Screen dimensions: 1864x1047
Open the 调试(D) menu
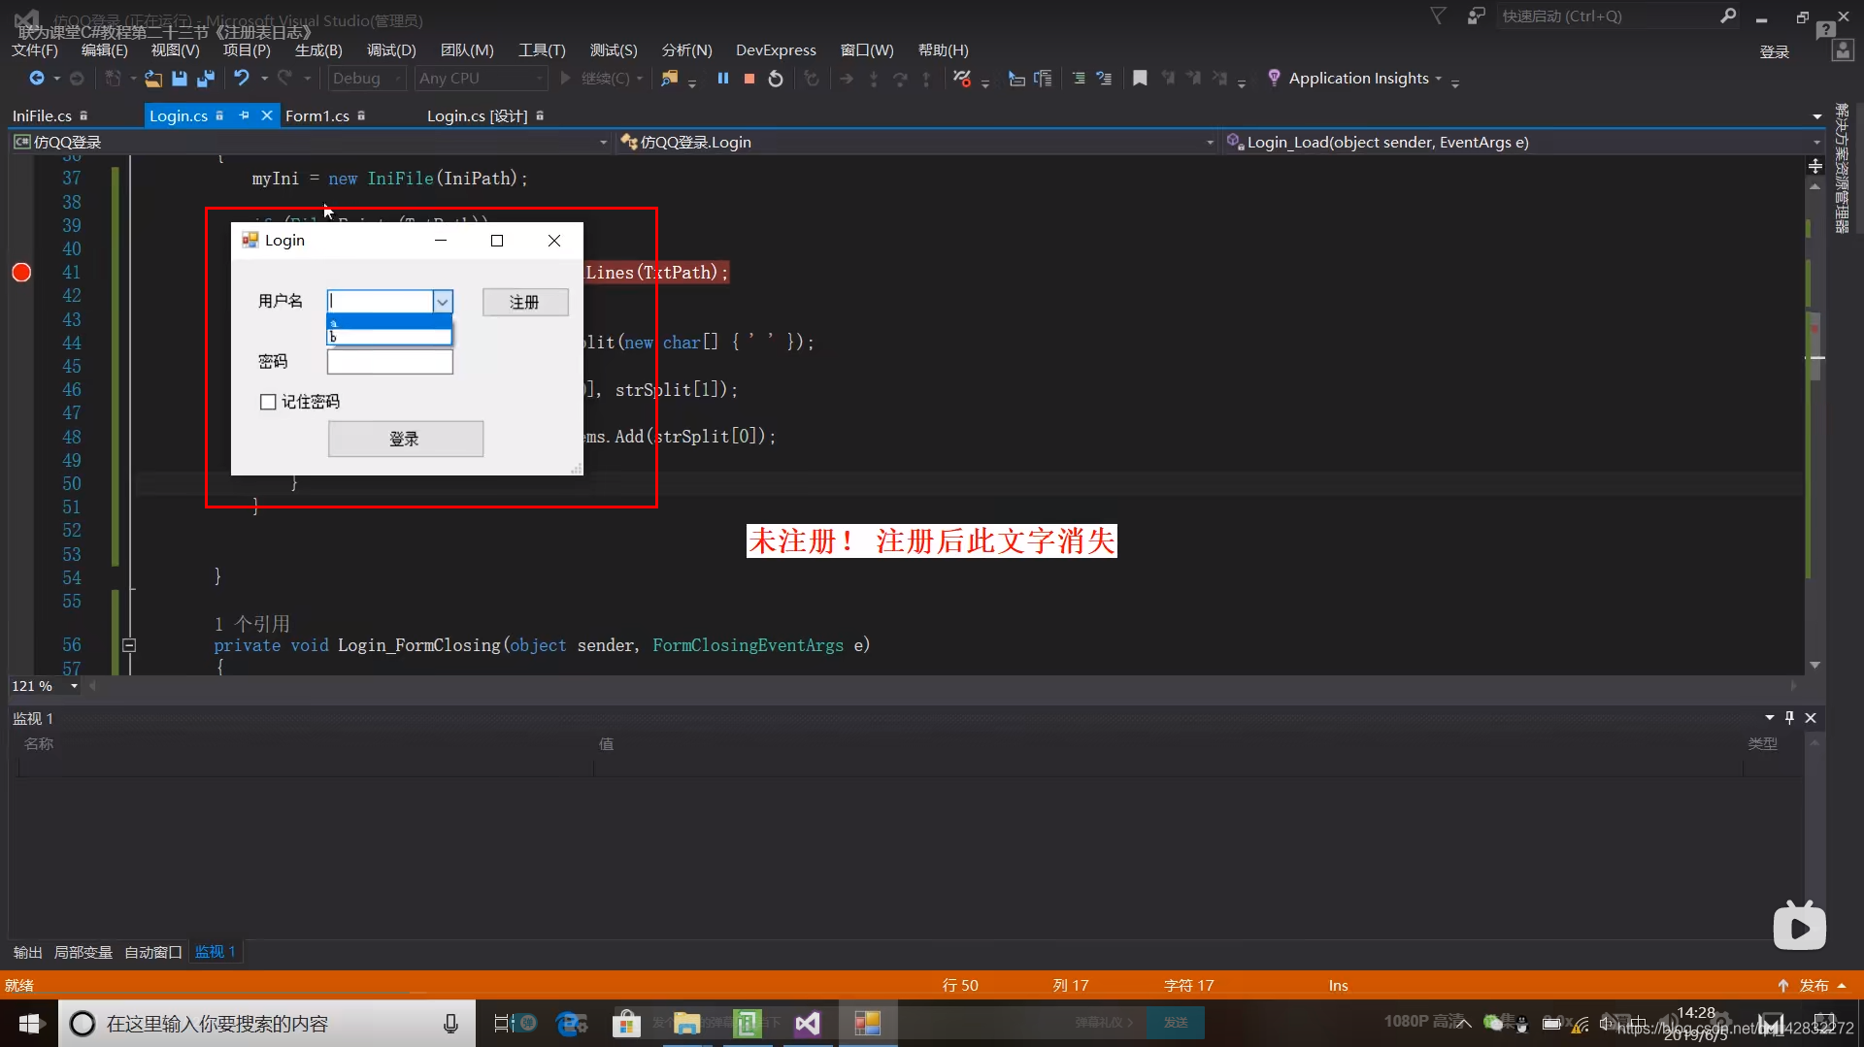(x=391, y=50)
